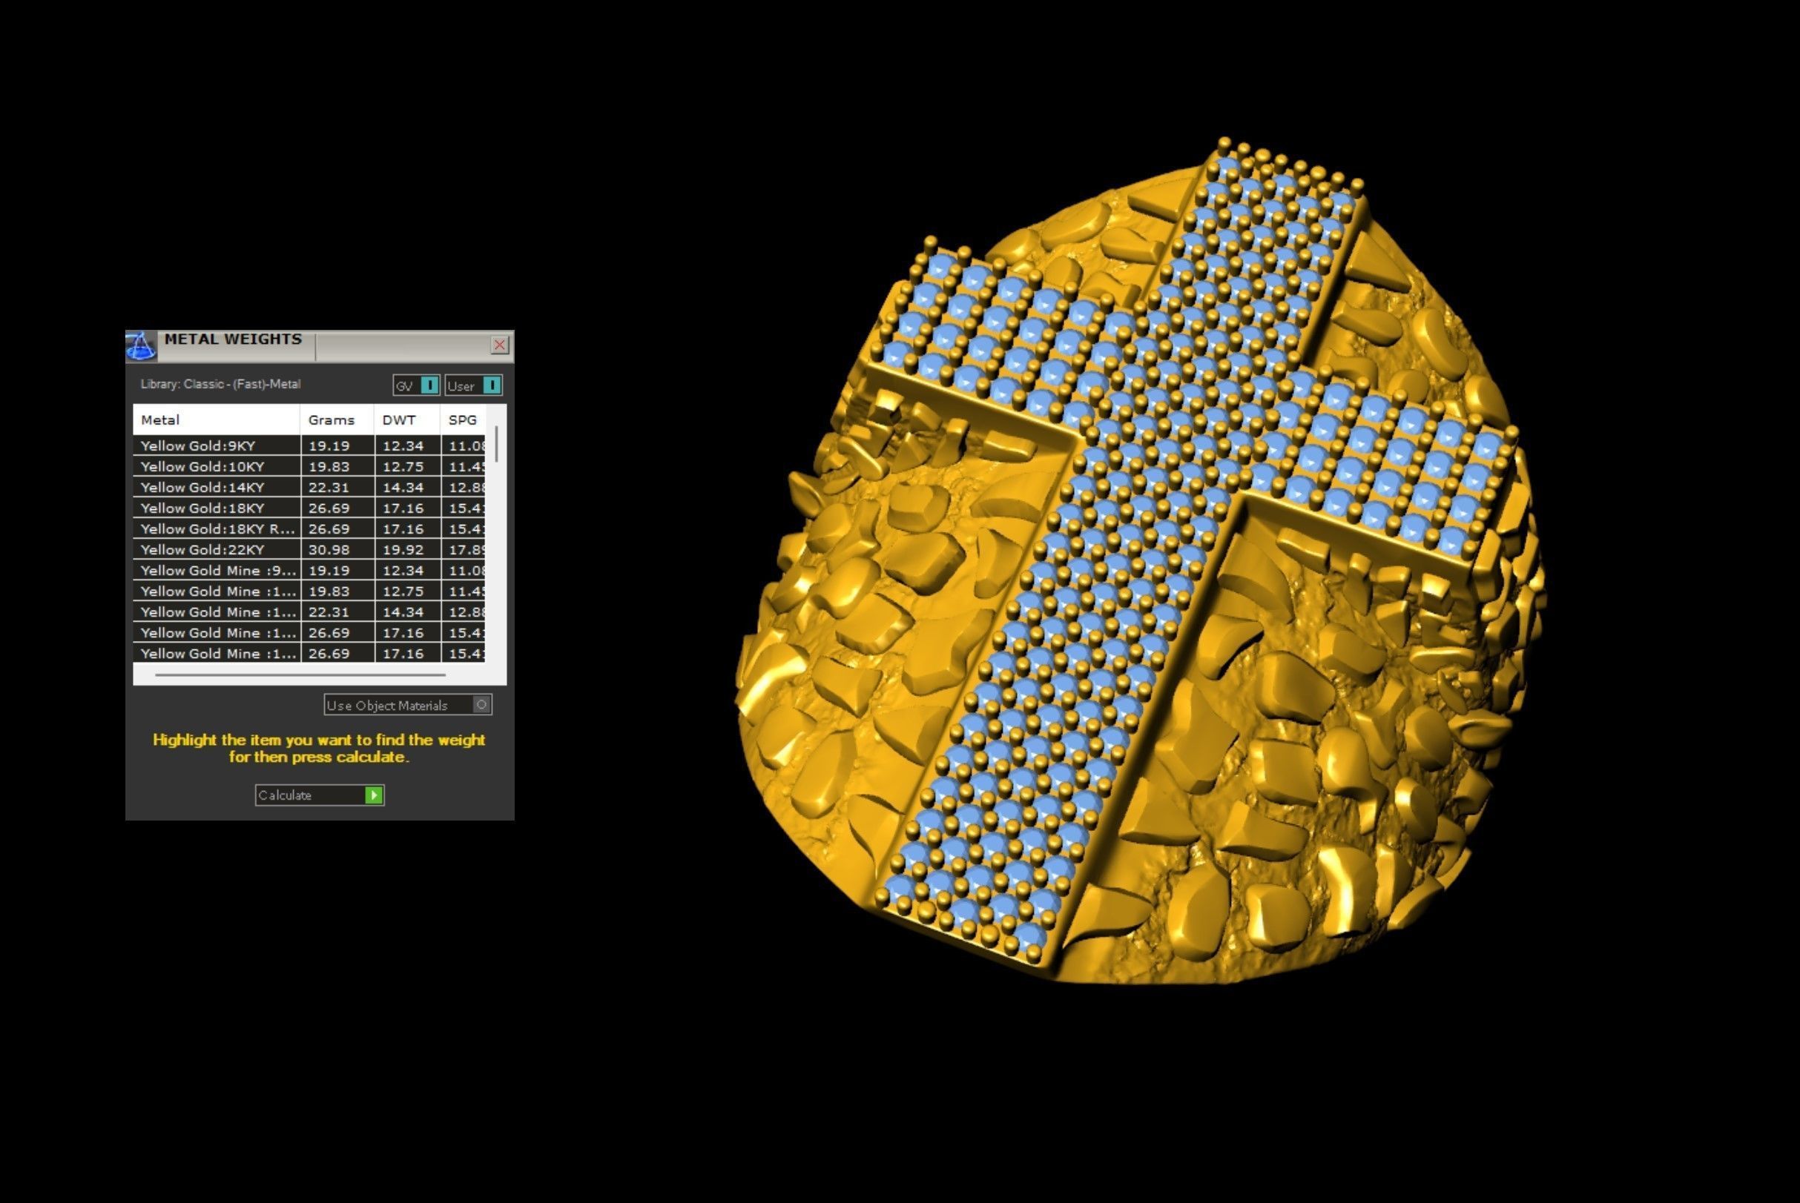The height and width of the screenshot is (1203, 1800).
Task: Click the 12.75 DWT cell in the Yellow Gold:10KY row
Action: [x=408, y=466]
